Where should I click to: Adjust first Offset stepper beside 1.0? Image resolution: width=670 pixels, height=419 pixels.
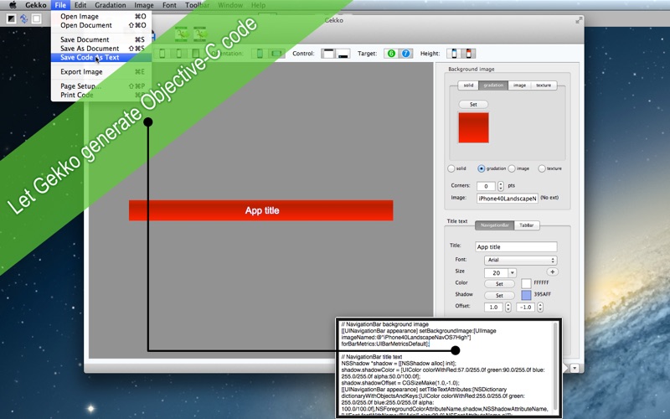coord(508,307)
